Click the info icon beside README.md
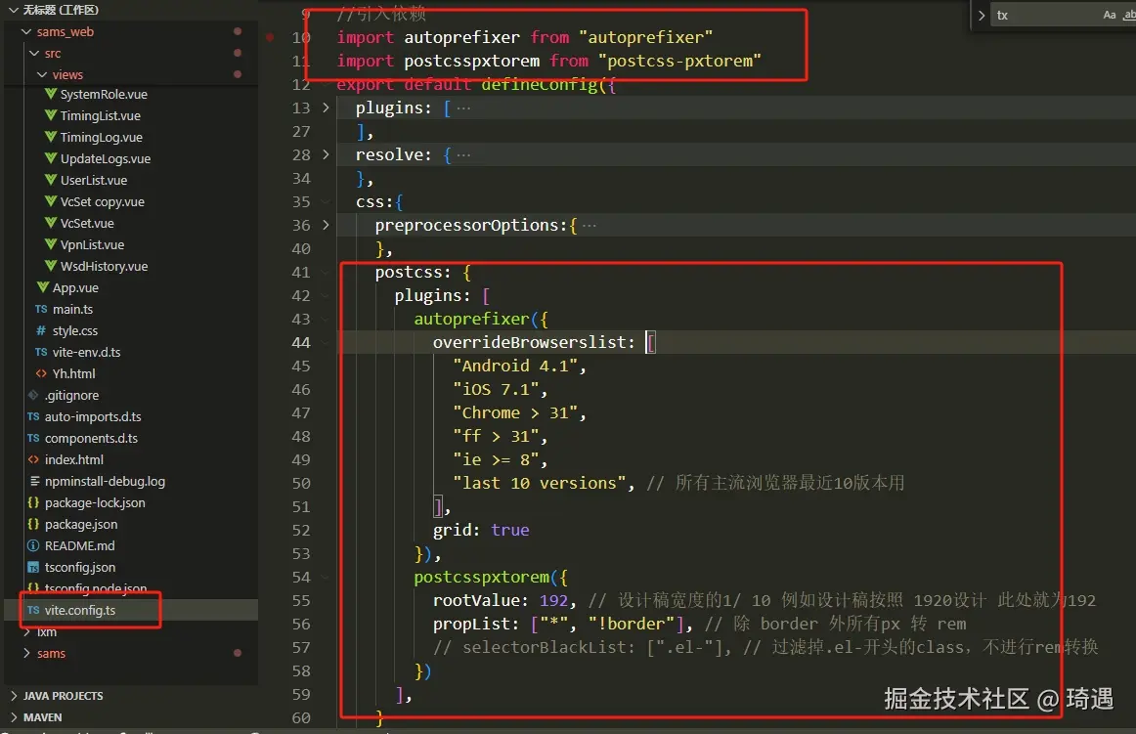Image resolution: width=1136 pixels, height=734 pixels. click(x=33, y=545)
